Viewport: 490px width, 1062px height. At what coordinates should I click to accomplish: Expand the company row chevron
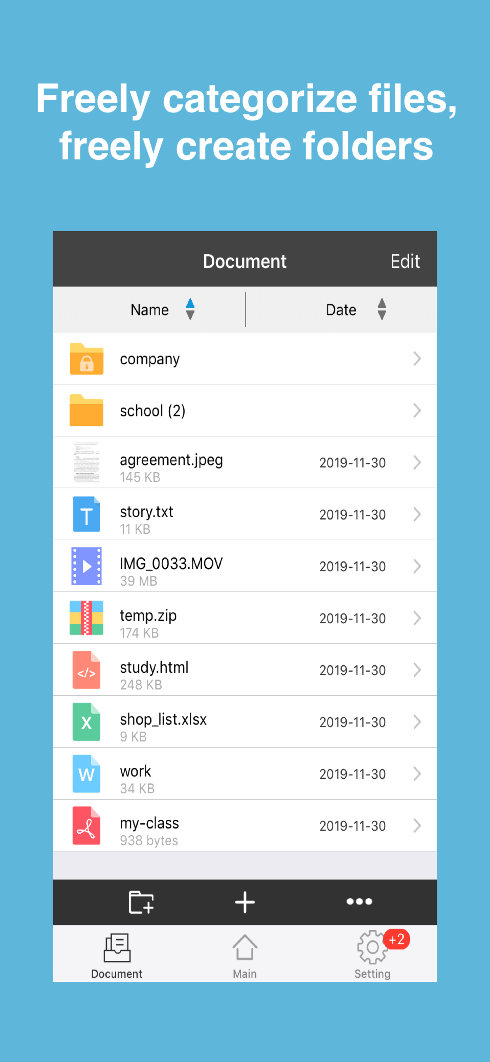coord(417,359)
